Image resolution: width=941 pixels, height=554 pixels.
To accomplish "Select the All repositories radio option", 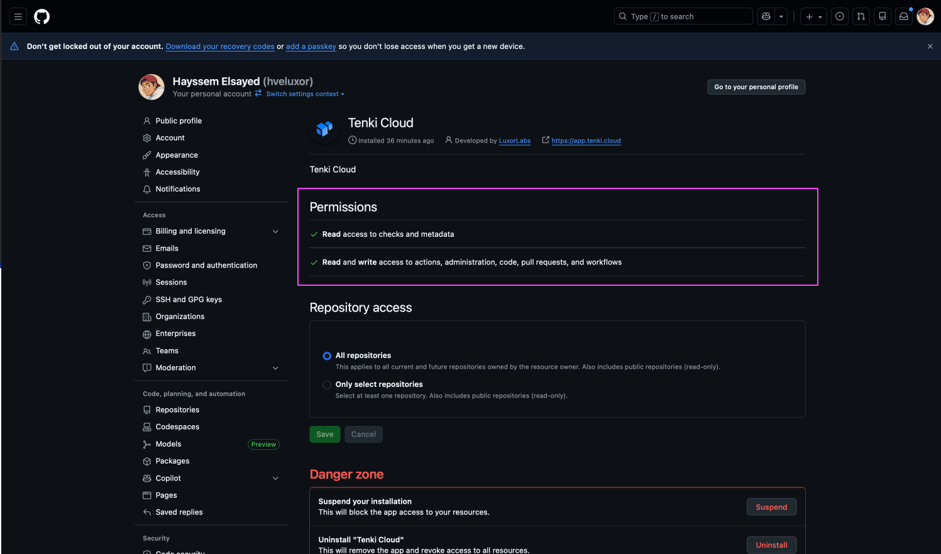I will [x=327, y=356].
